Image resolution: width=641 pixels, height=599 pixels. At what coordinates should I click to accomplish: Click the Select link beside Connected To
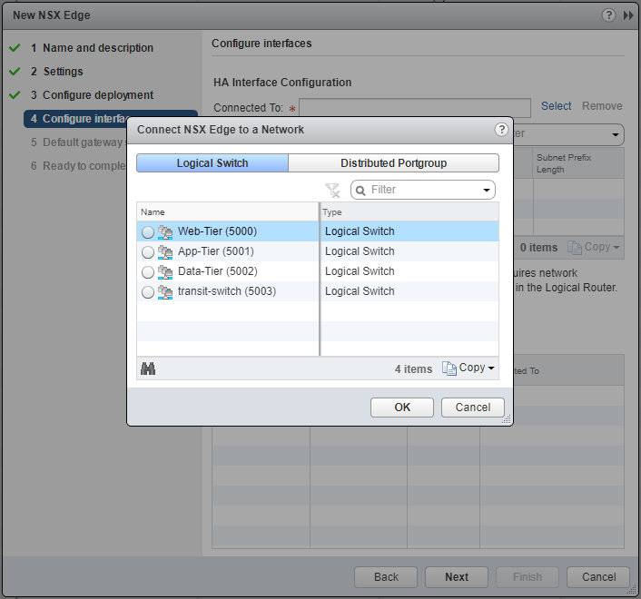point(556,106)
